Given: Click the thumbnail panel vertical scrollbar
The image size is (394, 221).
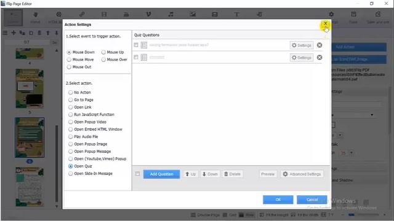Looking at the screenshot, I should (57, 163).
